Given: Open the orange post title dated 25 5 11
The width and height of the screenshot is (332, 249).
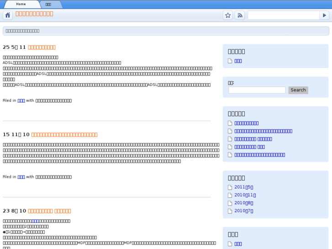Looking at the screenshot, I should (42, 47).
